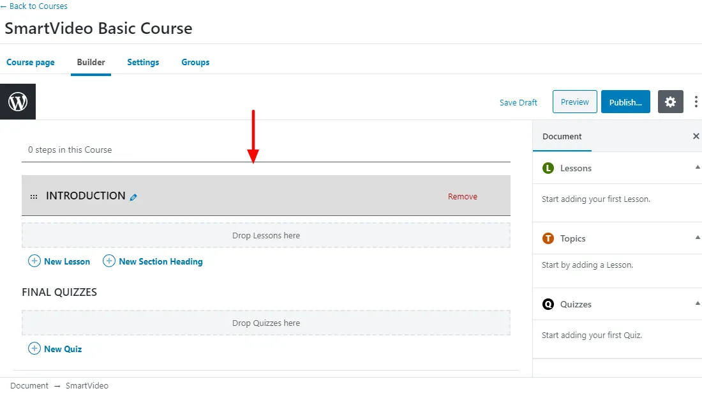Click the Lessons panel heading
The height and width of the screenshot is (393, 702).
point(576,168)
